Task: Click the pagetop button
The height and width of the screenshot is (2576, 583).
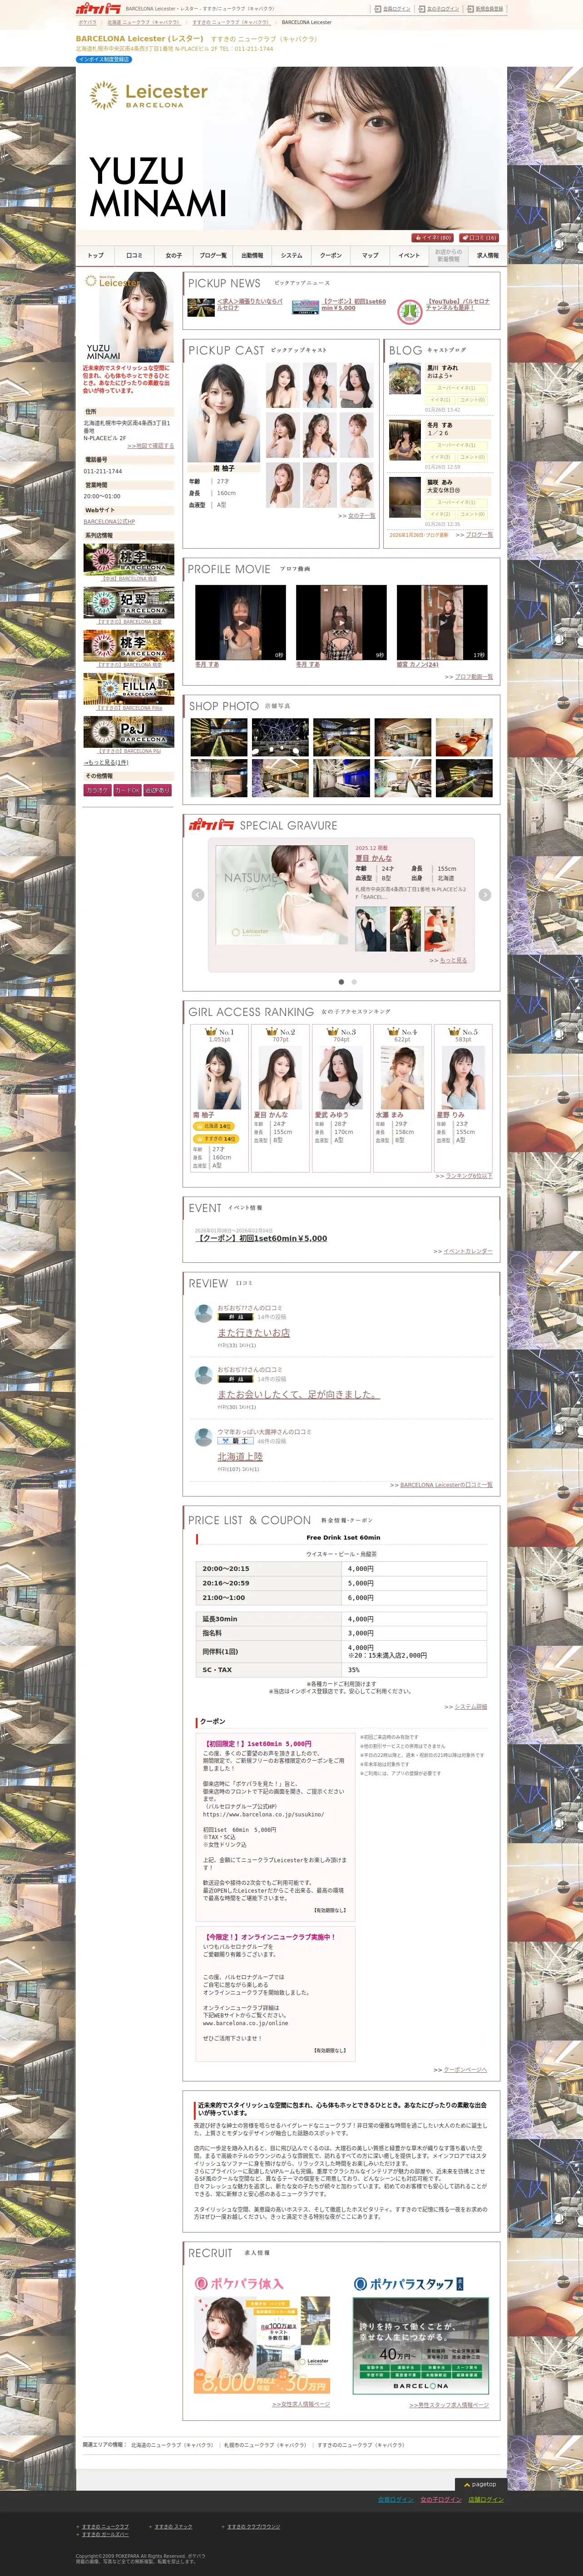Action: point(480,2484)
